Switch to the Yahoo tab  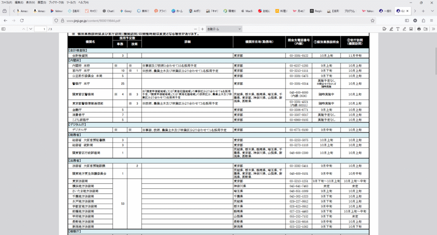368,11
